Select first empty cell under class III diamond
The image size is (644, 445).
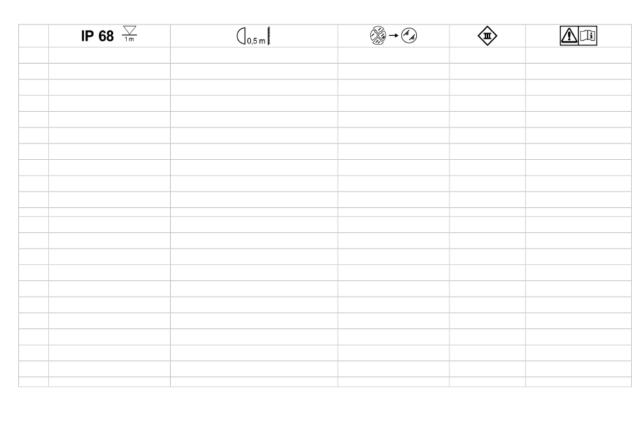pyautogui.click(x=487, y=56)
